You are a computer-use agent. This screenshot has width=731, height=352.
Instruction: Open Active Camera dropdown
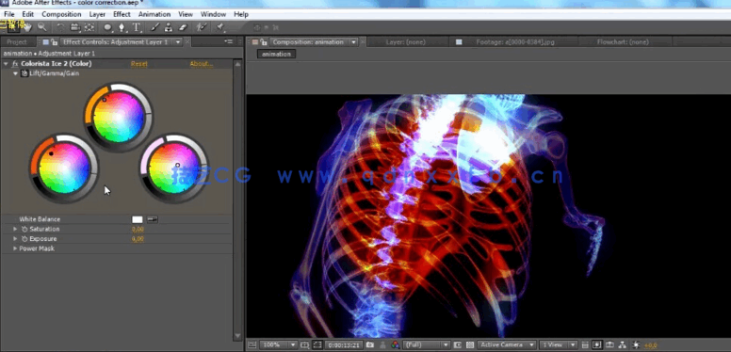507,345
